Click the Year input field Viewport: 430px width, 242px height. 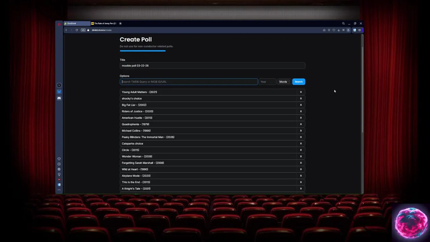point(267,82)
